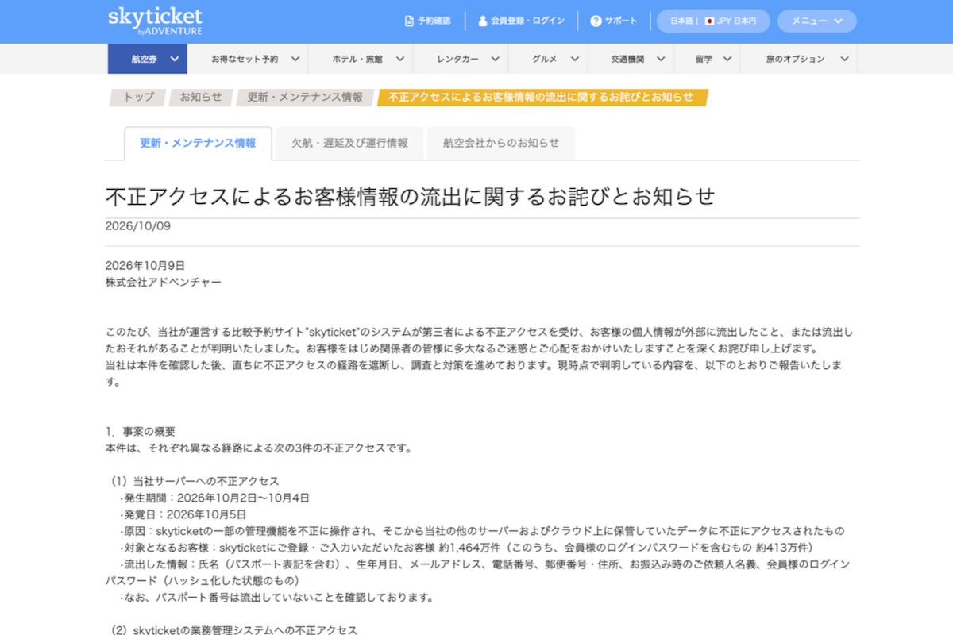This screenshot has height=635, width=953.
Task: Click 発覚日：2026年10月5日 line
Action: [183, 515]
